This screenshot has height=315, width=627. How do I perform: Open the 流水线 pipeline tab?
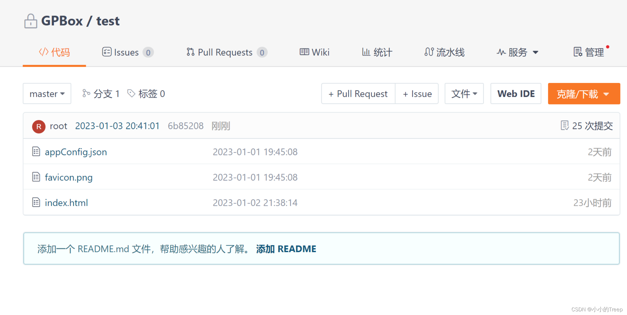point(444,52)
